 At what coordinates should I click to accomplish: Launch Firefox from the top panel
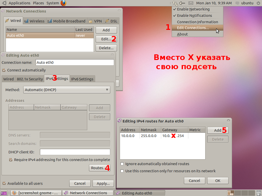tap(63, 3)
